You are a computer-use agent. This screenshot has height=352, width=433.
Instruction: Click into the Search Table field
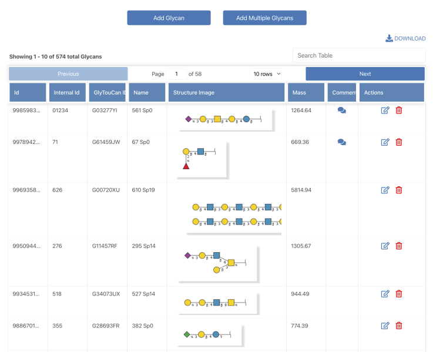359,56
